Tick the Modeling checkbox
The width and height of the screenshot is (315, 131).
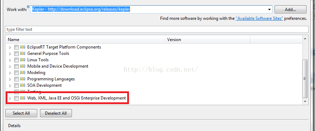pos(16,73)
